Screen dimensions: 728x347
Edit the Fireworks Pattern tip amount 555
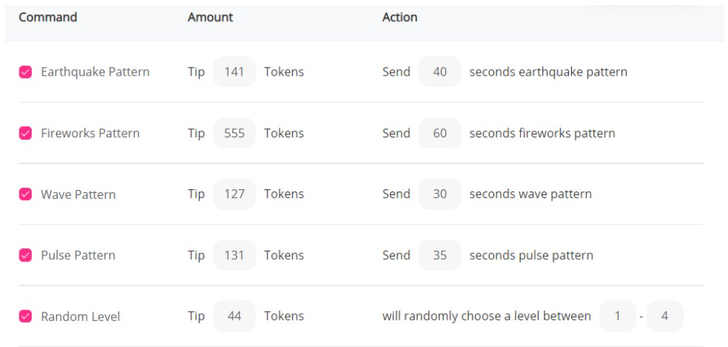point(235,133)
